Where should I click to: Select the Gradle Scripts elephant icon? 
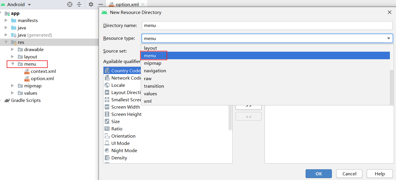7,100
